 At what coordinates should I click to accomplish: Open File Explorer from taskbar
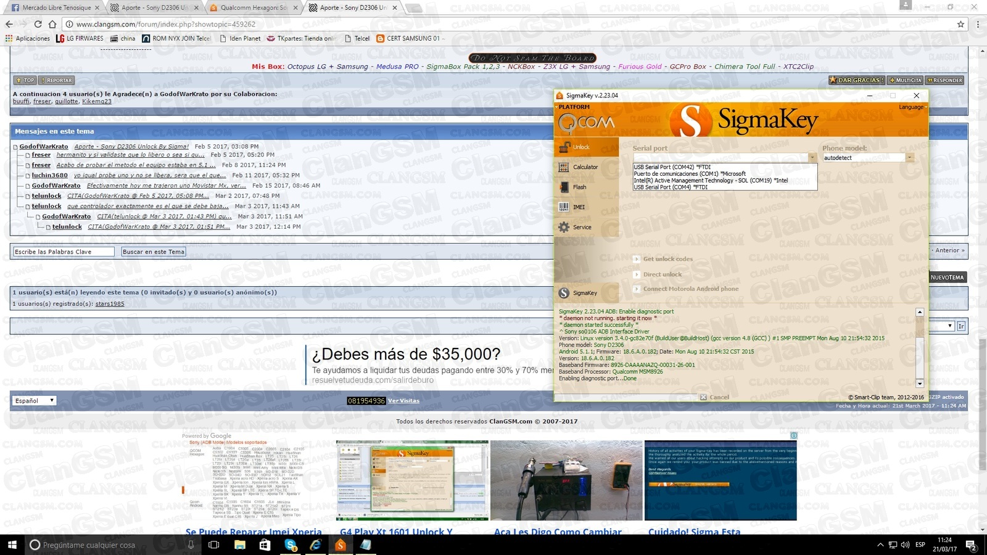[239, 545]
